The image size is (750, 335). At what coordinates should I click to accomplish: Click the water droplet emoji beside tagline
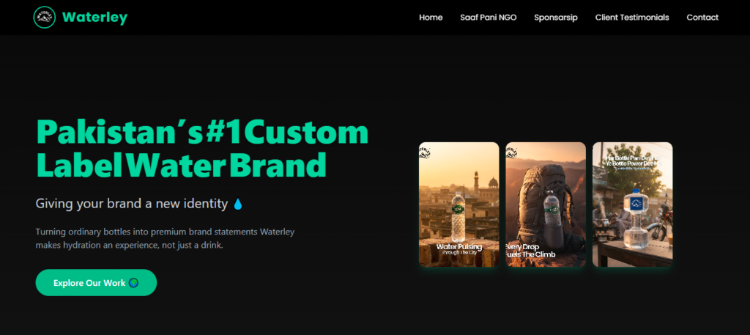[x=237, y=203]
